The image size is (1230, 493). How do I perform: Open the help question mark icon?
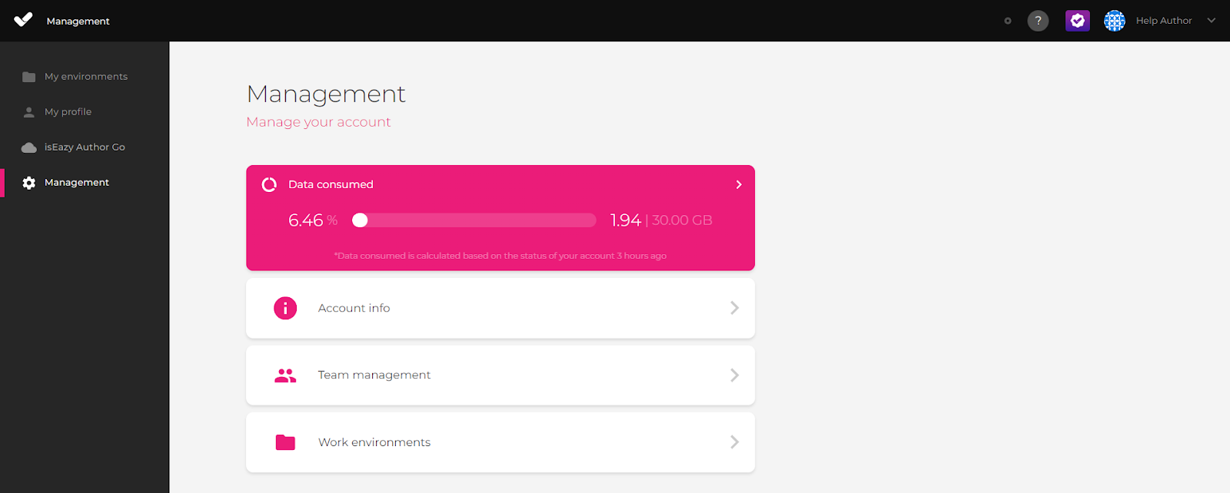(x=1038, y=21)
